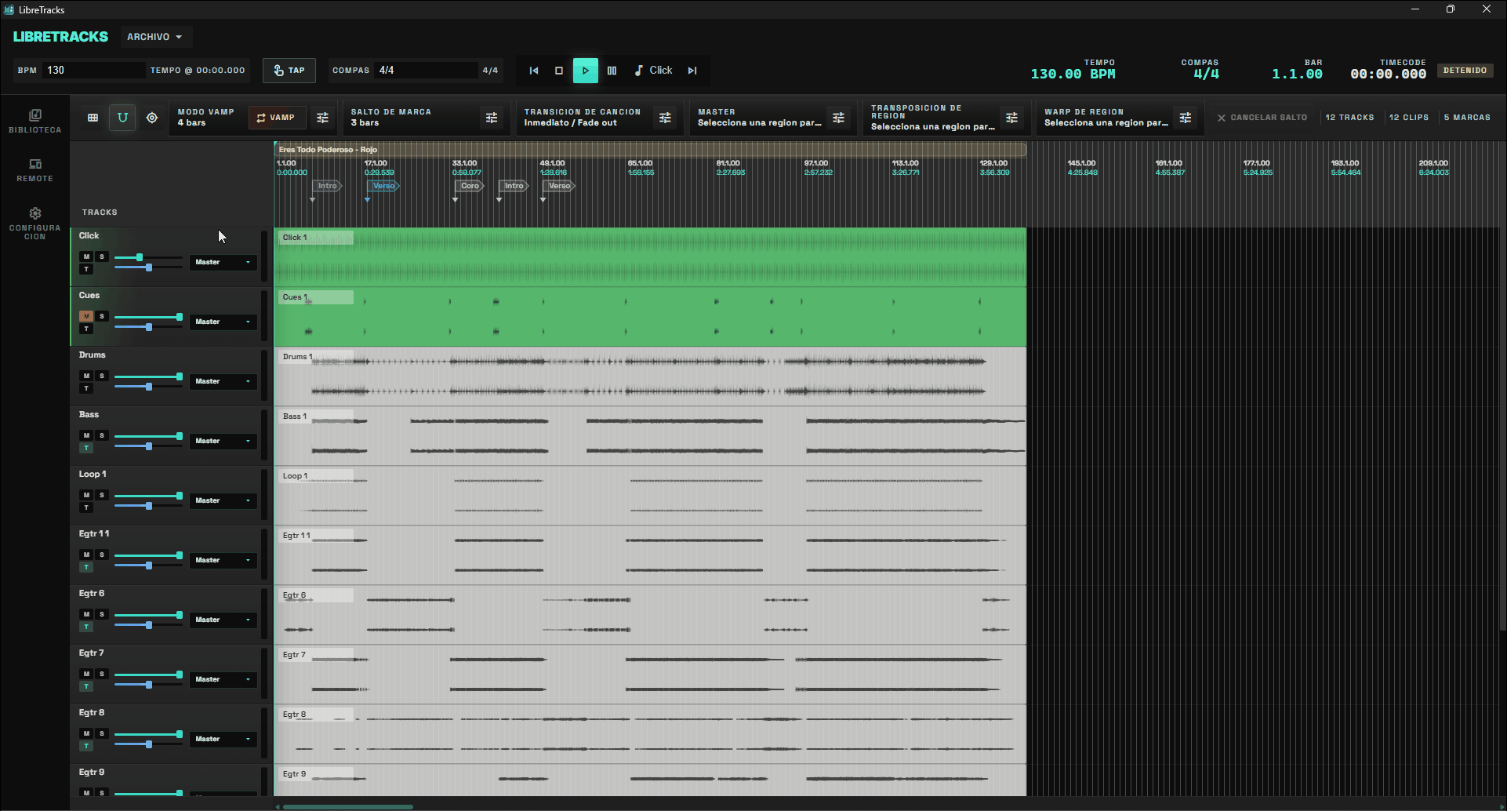This screenshot has width=1507, height=811.
Task: Click the target follow-playhead icon
Action: coord(152,118)
